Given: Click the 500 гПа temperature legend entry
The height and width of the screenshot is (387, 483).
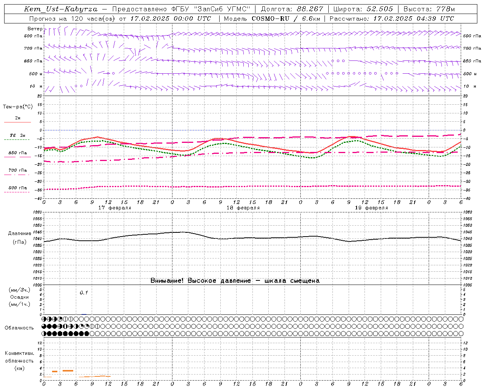Looking at the screenshot, I should click(18, 188).
